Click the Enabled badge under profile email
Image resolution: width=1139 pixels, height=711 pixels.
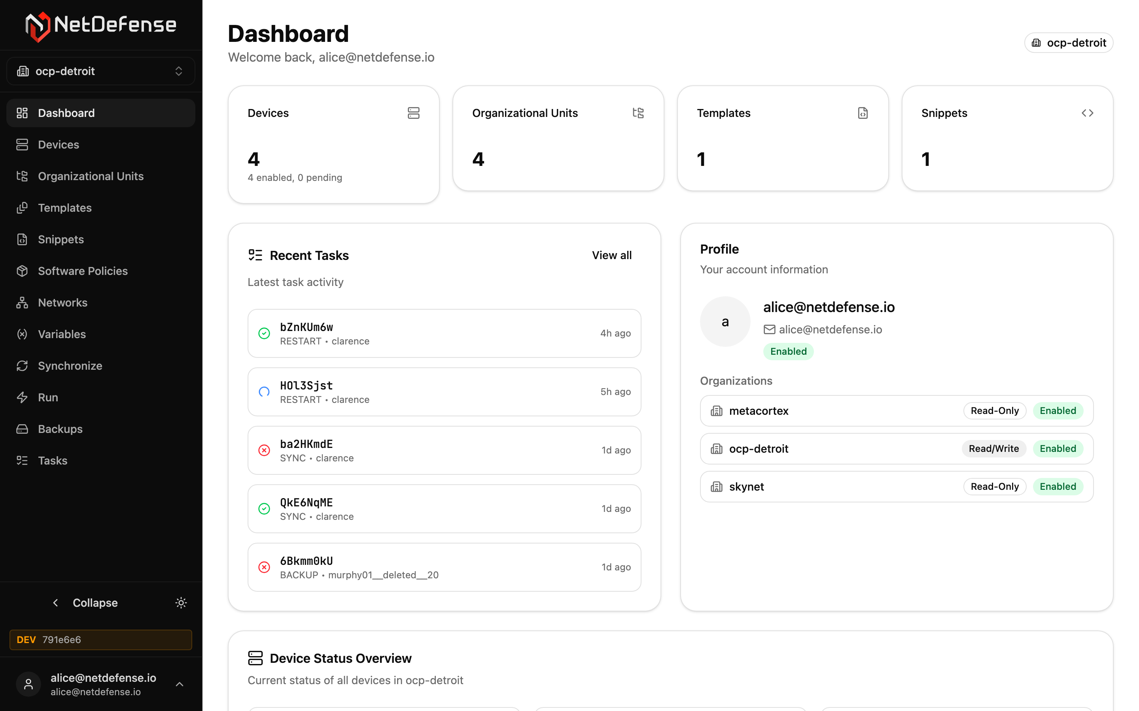788,351
